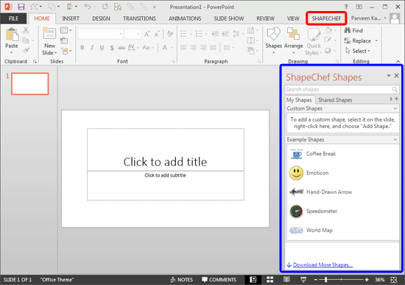Image resolution: width=405 pixels, height=285 pixels.
Task: Open Quick Styles gallery
Action: pyautogui.click(x=314, y=41)
